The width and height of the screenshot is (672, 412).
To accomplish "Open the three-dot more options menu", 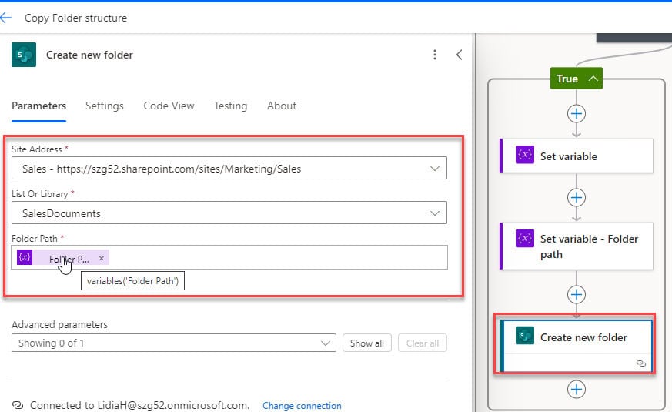I will pyautogui.click(x=435, y=55).
